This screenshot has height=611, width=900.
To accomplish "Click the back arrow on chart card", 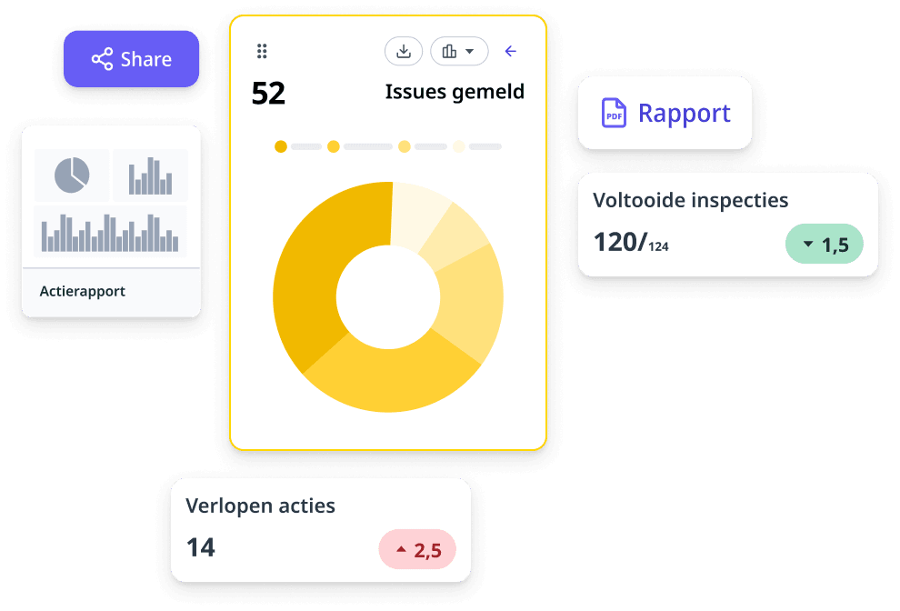I will (511, 52).
